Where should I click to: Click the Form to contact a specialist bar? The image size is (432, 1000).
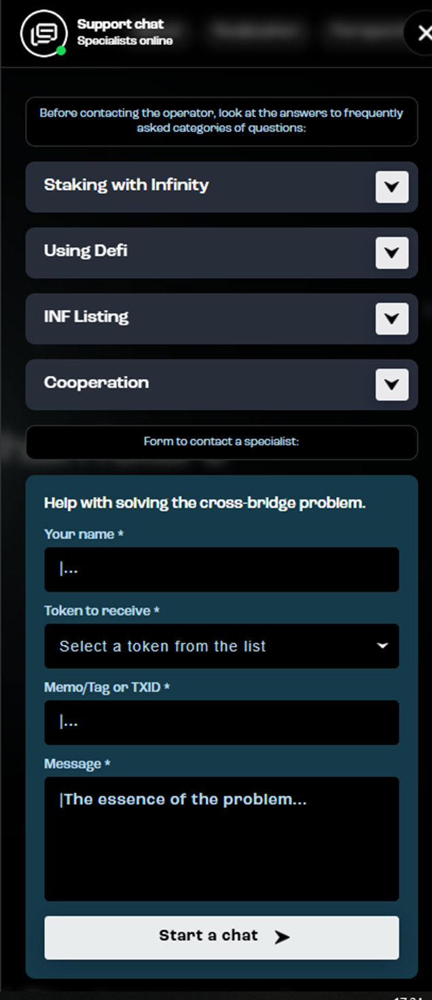click(x=221, y=442)
